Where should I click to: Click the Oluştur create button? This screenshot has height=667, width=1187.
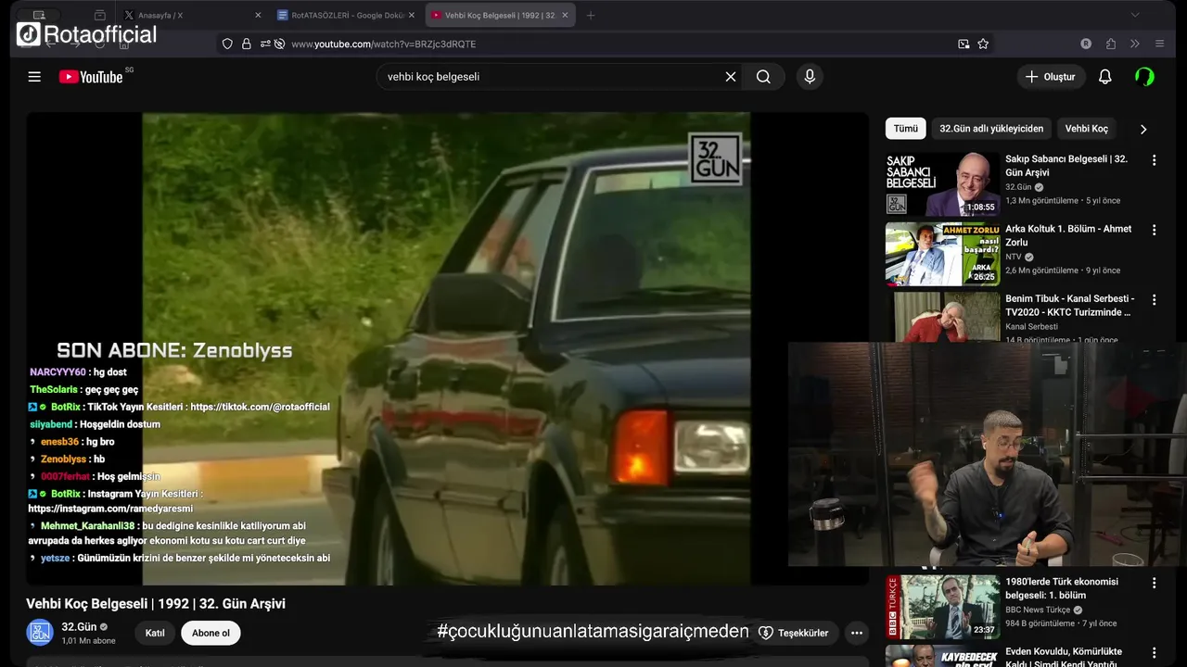coord(1051,77)
